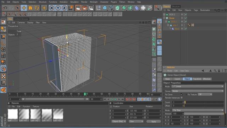
Task: Click the coordinate system icon
Action: pyautogui.click(x=71, y=8)
